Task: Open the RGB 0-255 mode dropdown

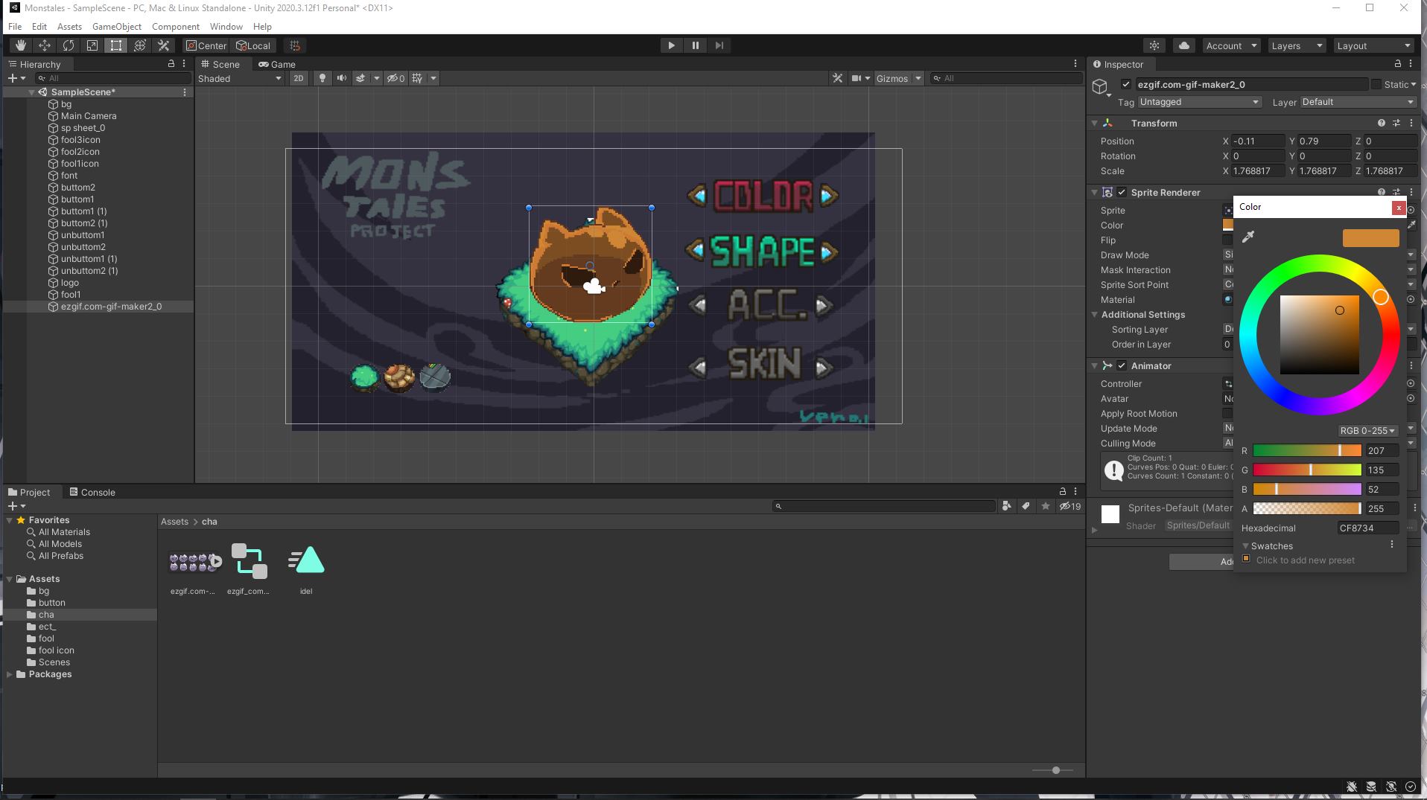Action: coord(1367,431)
